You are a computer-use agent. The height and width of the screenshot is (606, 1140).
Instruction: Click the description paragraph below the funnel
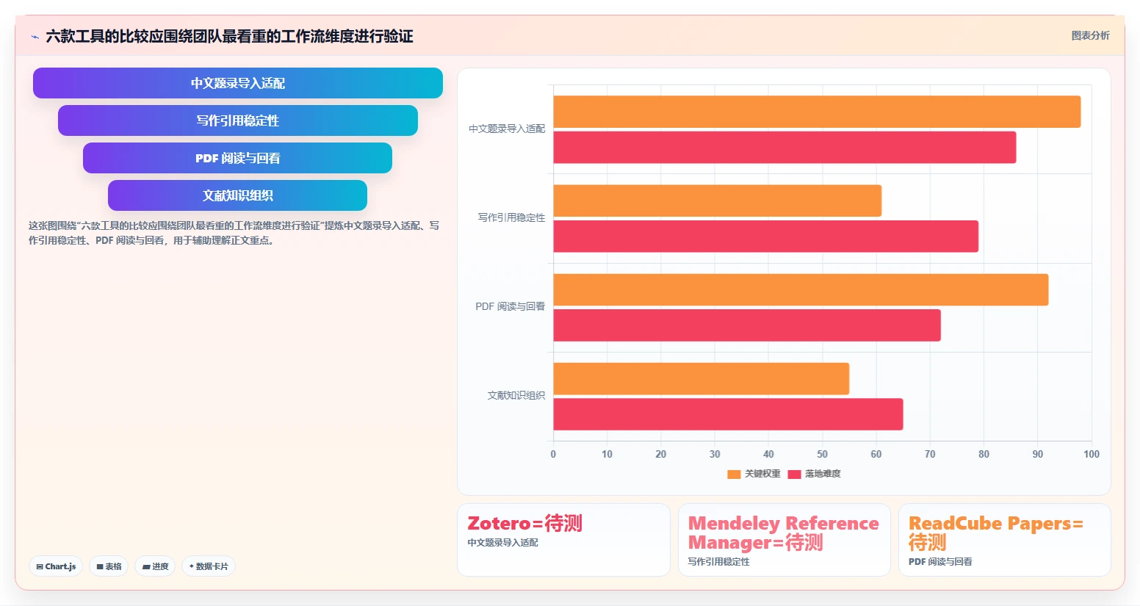coord(234,233)
